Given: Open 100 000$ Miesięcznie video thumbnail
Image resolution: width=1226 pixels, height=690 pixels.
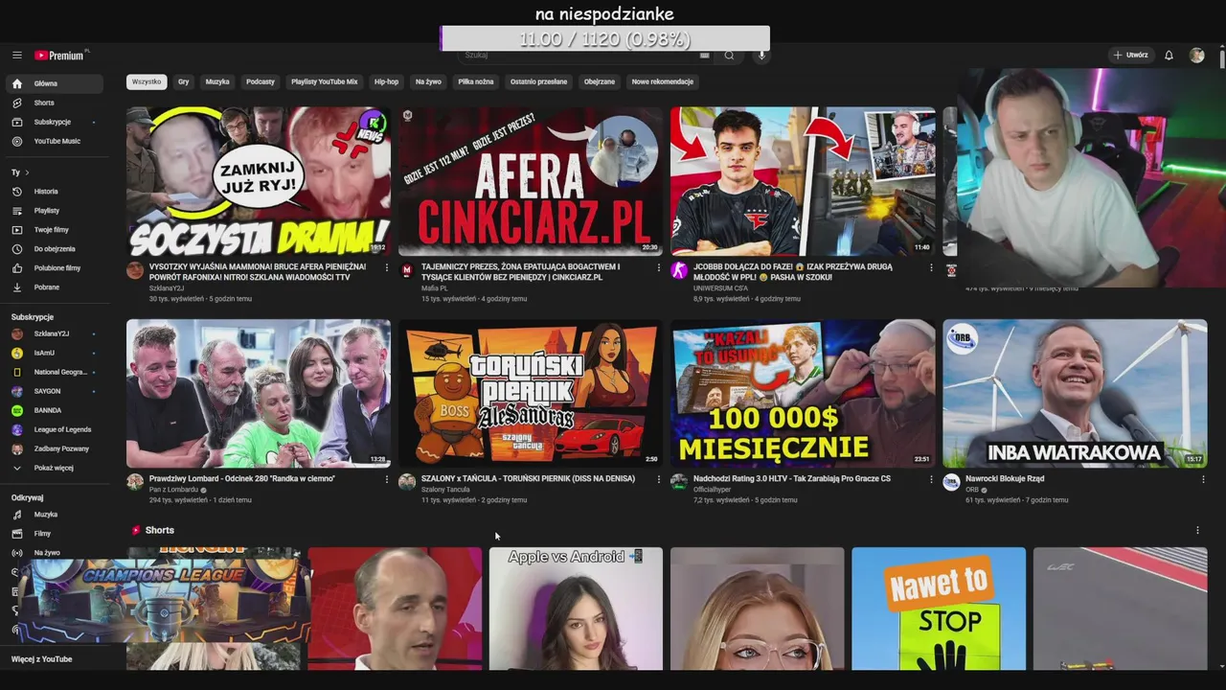Looking at the screenshot, I should (803, 394).
